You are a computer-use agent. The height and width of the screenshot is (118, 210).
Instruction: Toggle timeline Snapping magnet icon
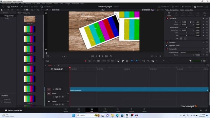click(118, 61)
